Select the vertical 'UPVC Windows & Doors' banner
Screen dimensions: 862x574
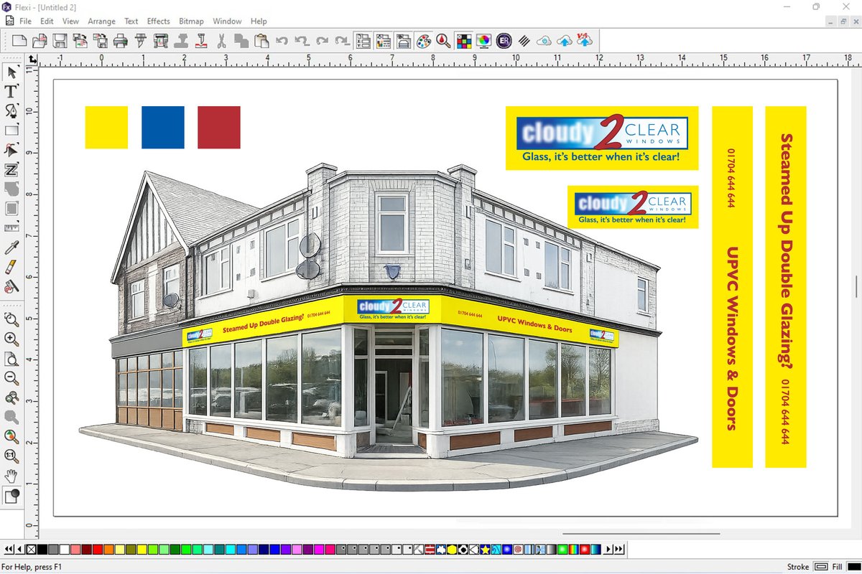coord(732,287)
